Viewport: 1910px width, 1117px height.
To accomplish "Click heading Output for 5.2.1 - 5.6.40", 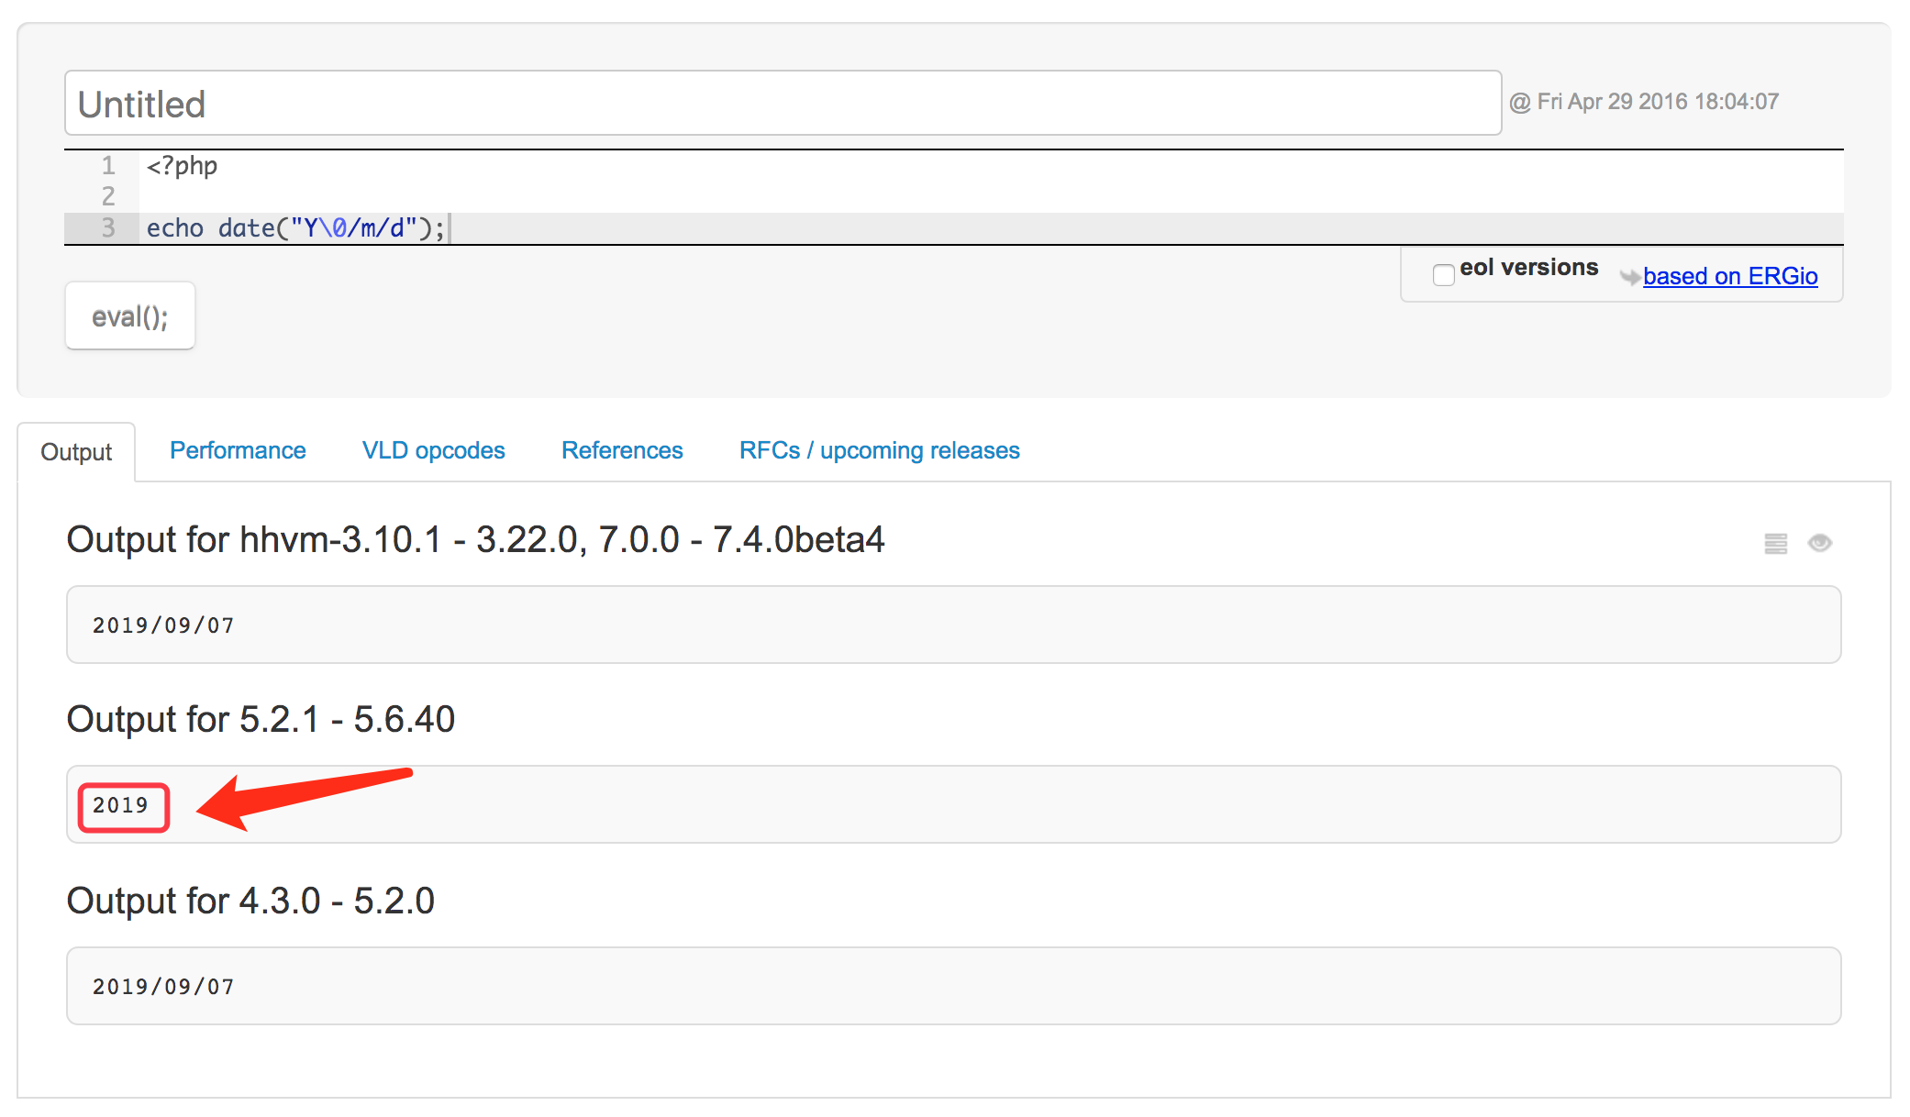I will coord(261,719).
